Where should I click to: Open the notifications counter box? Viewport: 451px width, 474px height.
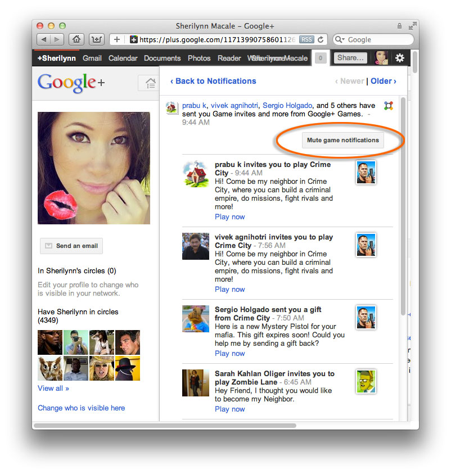click(x=321, y=58)
